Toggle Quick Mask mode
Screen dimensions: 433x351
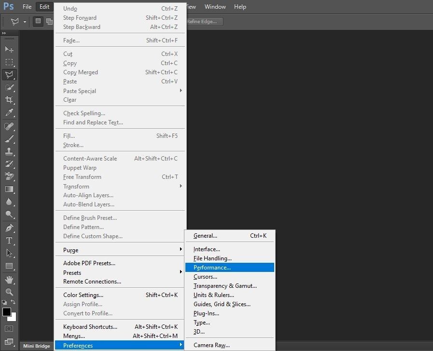pyautogui.click(x=9, y=329)
